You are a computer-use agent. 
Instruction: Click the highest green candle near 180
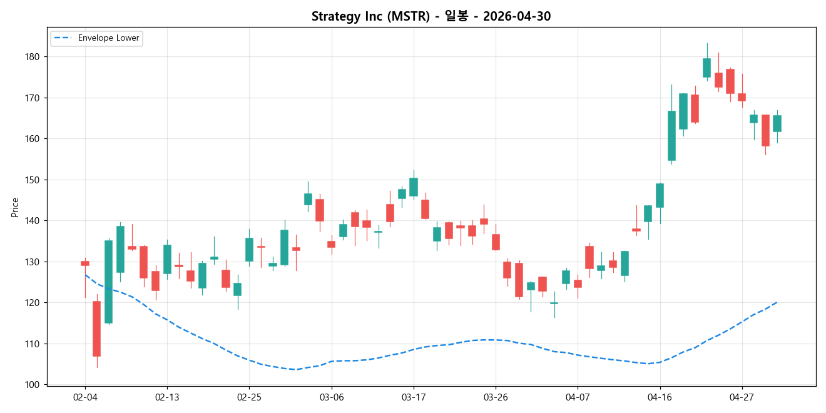tap(706, 68)
